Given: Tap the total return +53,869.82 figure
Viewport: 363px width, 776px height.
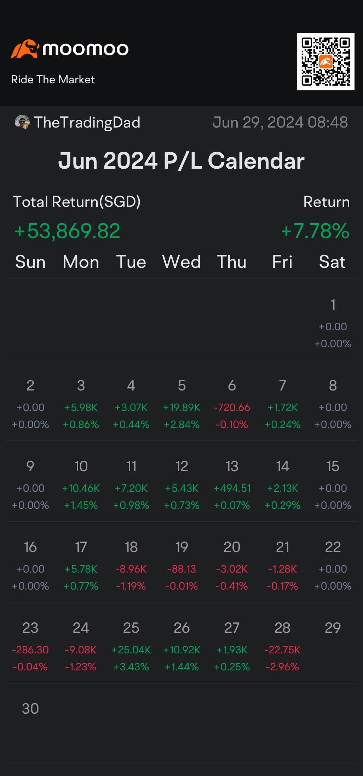Looking at the screenshot, I should tap(67, 231).
